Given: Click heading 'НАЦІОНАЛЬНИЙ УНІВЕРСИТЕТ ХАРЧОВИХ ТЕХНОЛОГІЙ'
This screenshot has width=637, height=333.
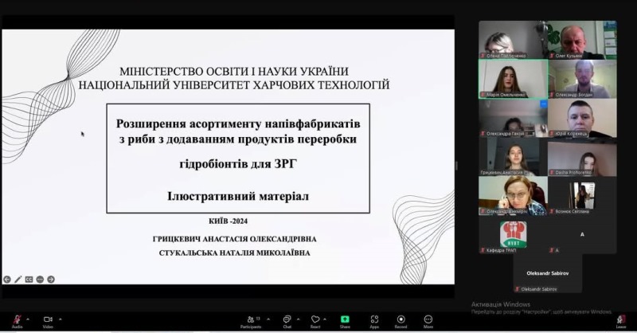Looking at the screenshot, I should [234, 85].
